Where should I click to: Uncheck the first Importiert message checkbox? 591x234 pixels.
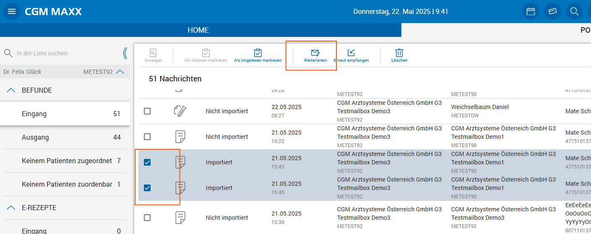147,162
